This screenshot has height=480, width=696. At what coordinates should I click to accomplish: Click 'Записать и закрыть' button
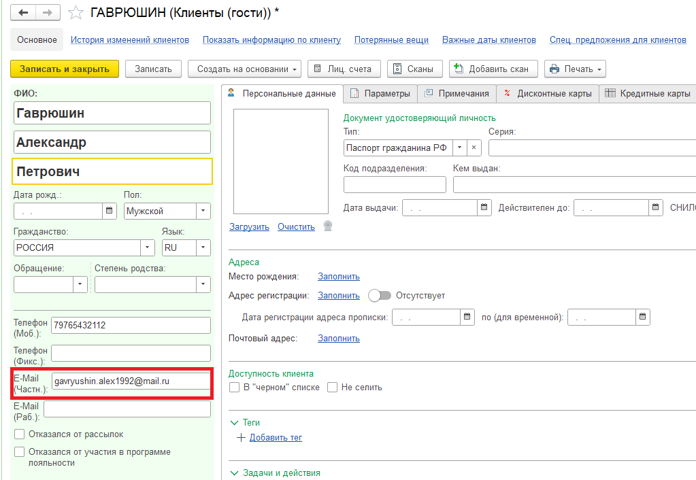(x=65, y=69)
